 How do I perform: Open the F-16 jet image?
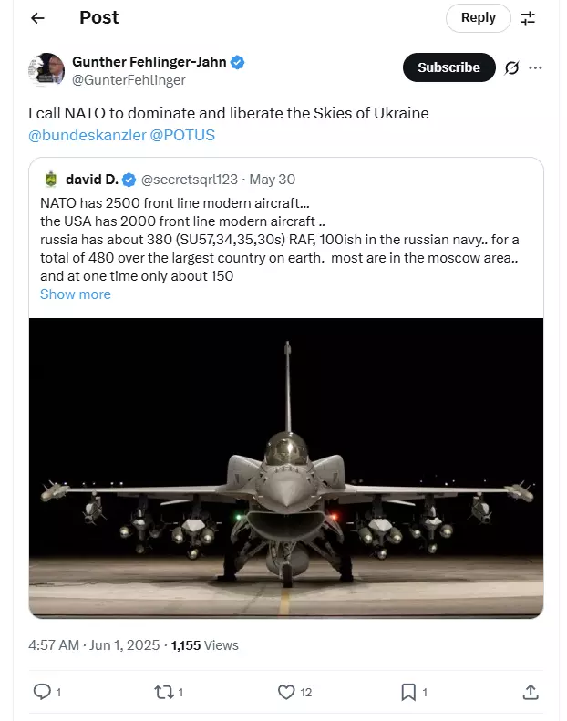[x=286, y=468]
